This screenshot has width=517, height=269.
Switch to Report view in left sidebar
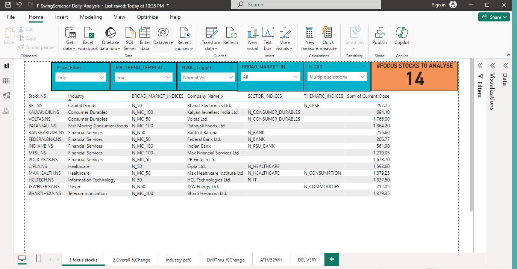click(6, 66)
